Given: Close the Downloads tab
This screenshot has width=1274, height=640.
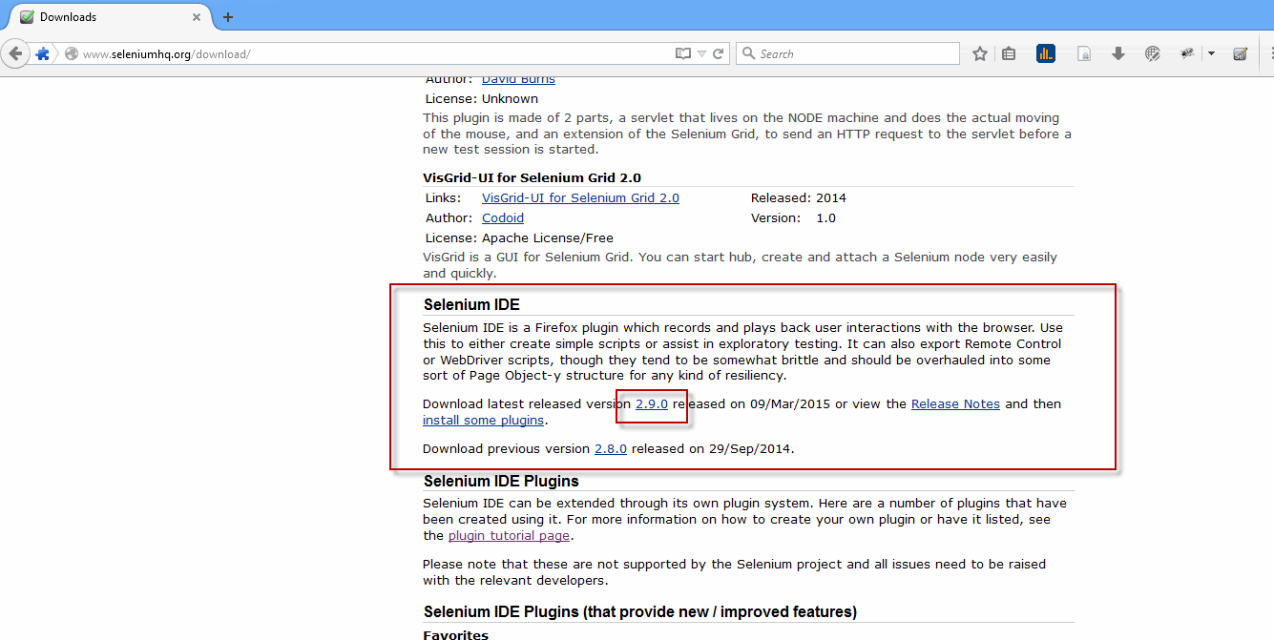Looking at the screenshot, I should 197,17.
